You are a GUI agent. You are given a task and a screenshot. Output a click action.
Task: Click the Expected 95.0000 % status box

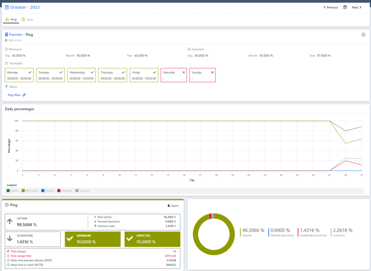click(152, 239)
